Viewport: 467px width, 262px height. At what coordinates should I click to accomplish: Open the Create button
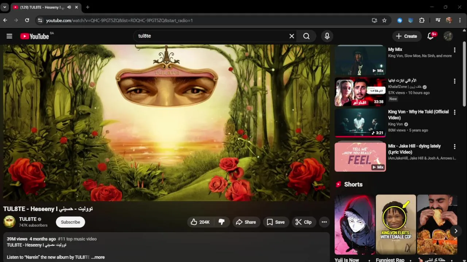(x=406, y=36)
